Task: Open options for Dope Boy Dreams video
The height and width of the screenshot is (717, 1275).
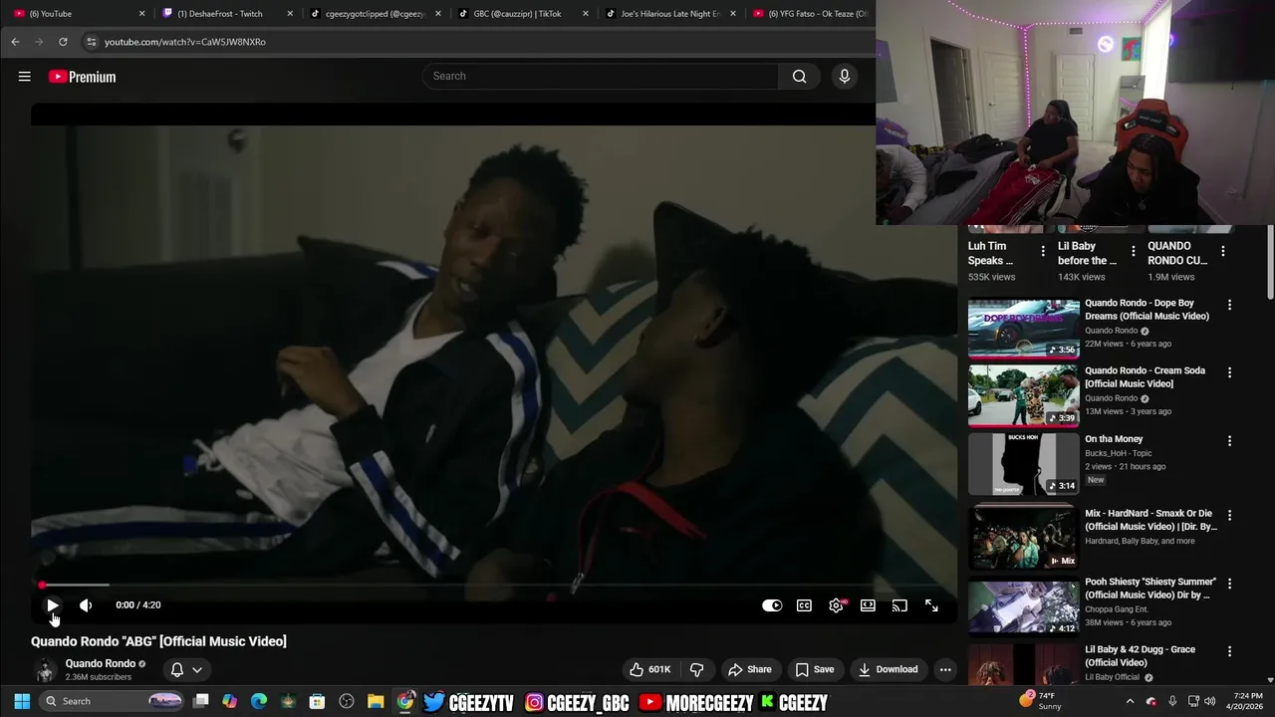Action: 1229,305
